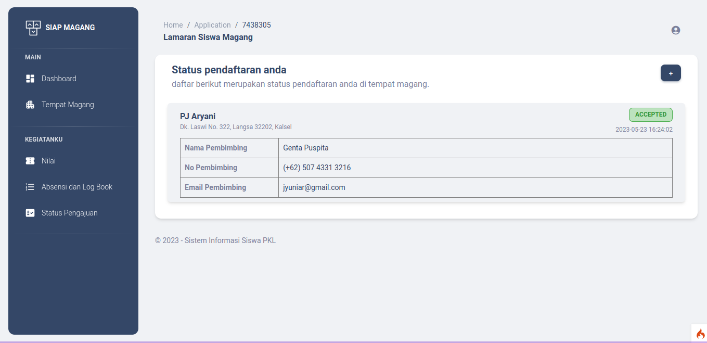This screenshot has width=707, height=343.
Task: Click the Application breadcrumb link
Action: (212, 25)
